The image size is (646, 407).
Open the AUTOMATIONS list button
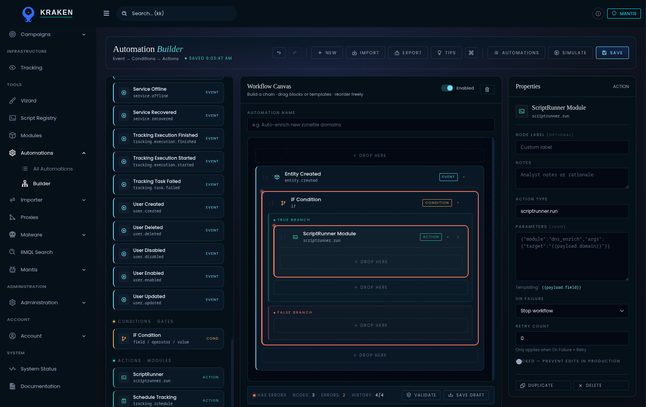coord(516,53)
